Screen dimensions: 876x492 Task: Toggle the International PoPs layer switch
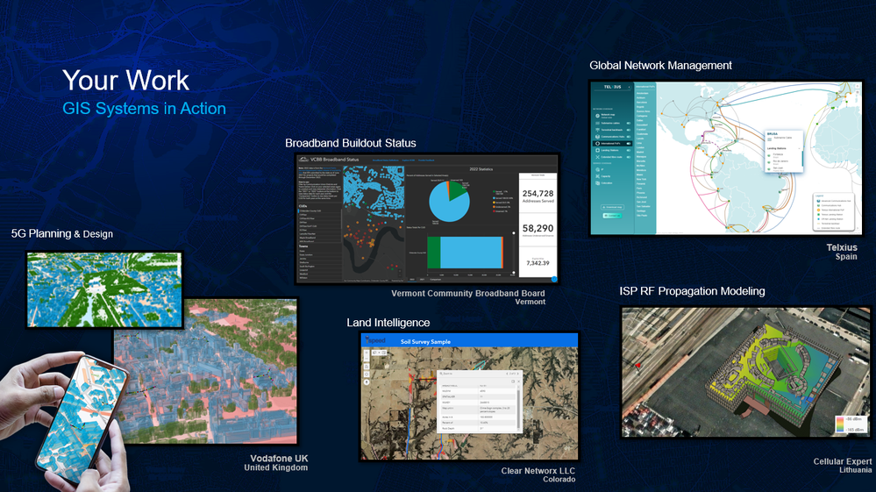629,144
